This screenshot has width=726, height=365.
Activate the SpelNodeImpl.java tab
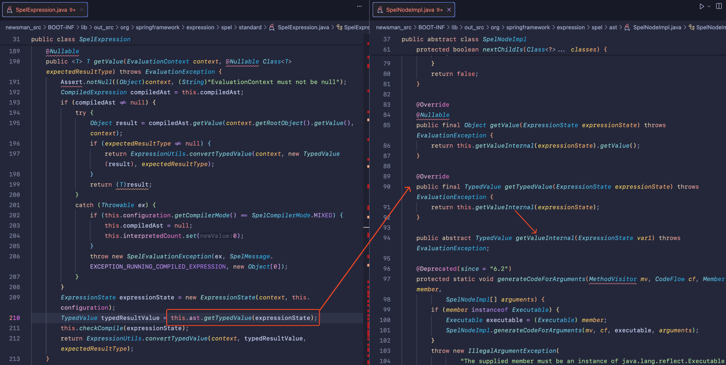click(414, 10)
